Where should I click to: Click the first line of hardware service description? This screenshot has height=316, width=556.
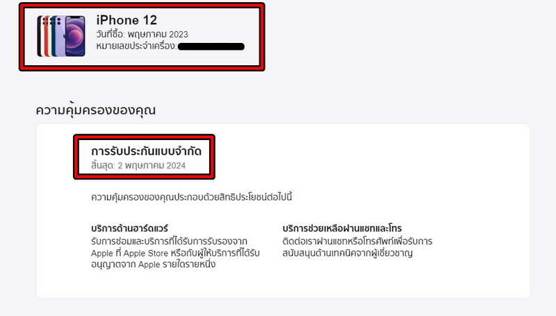pyautogui.click(x=169, y=241)
